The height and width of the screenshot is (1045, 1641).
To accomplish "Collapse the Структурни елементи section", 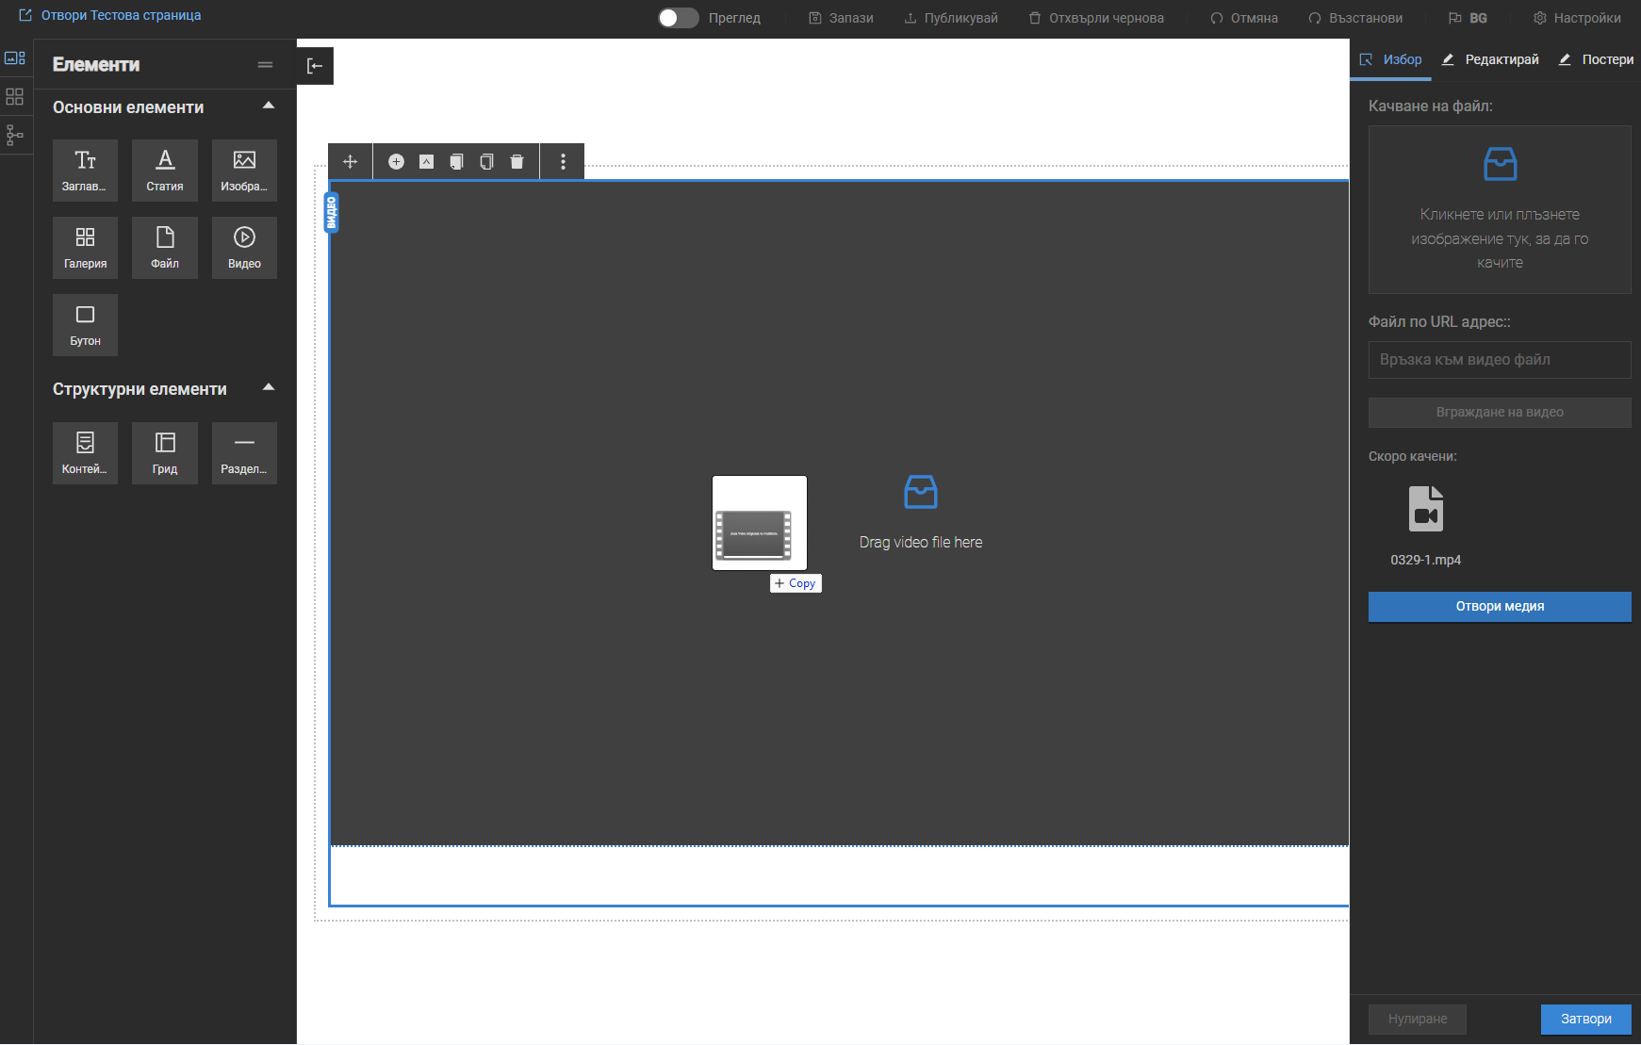I will point(269,388).
